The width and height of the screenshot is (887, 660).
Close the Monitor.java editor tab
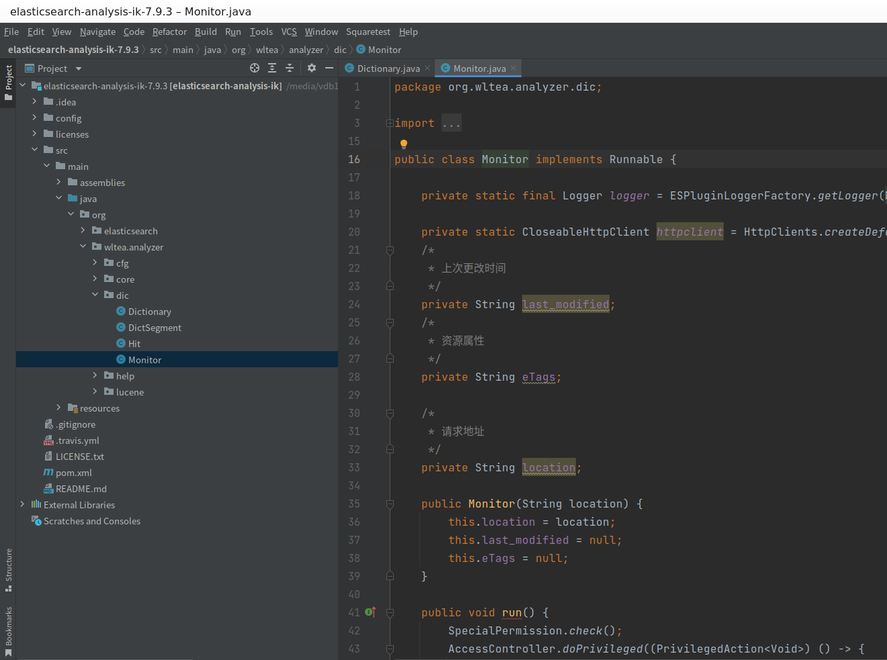pos(513,68)
